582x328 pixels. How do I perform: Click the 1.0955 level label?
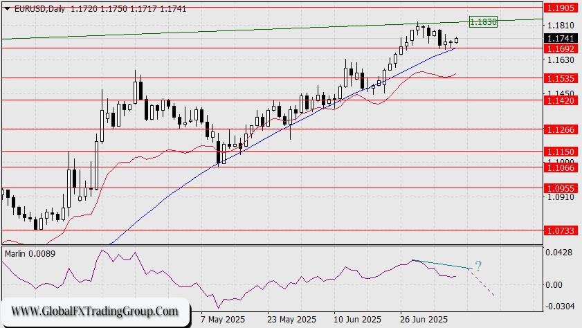[560, 188]
